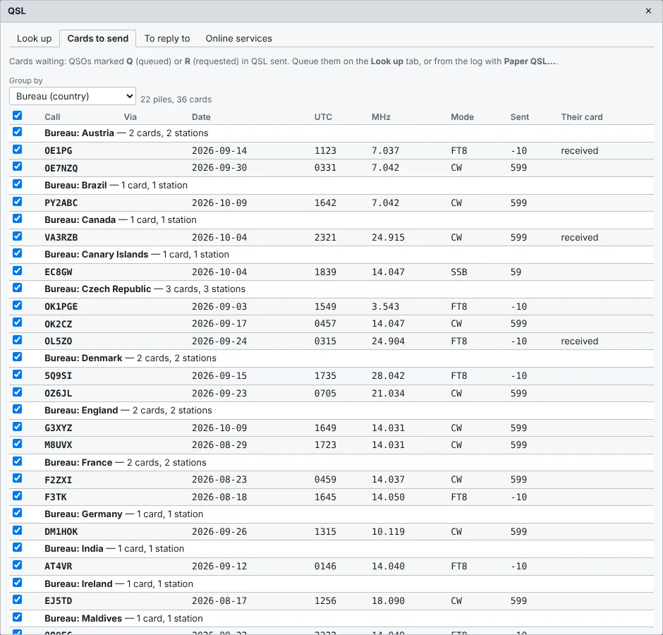Toggle the G3XYZ card checkbox

(x=18, y=426)
